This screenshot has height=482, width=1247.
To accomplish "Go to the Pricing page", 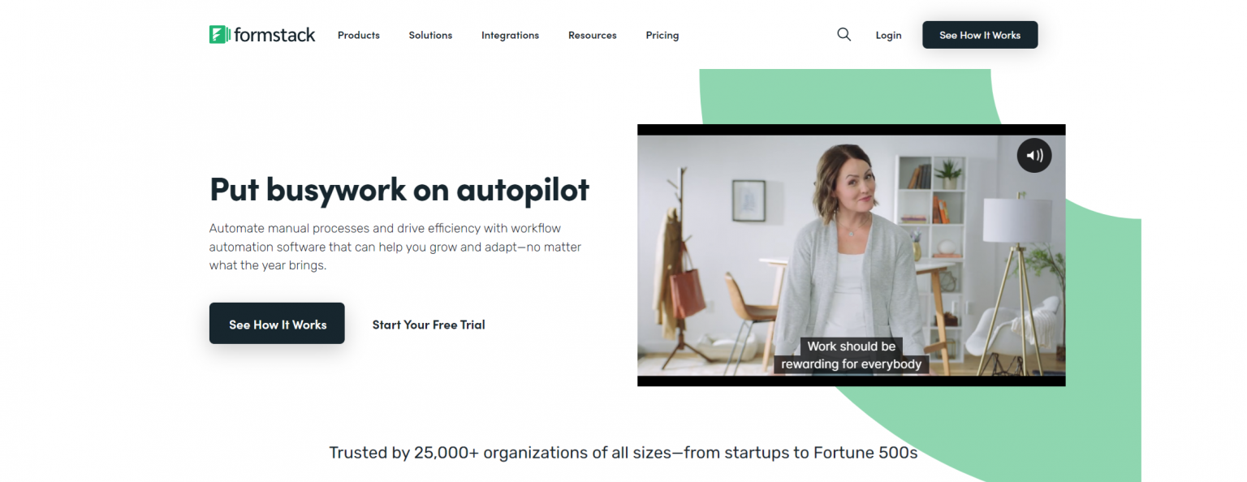I will 662,35.
